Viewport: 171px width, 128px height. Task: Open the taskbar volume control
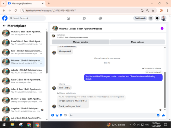[138, 125]
